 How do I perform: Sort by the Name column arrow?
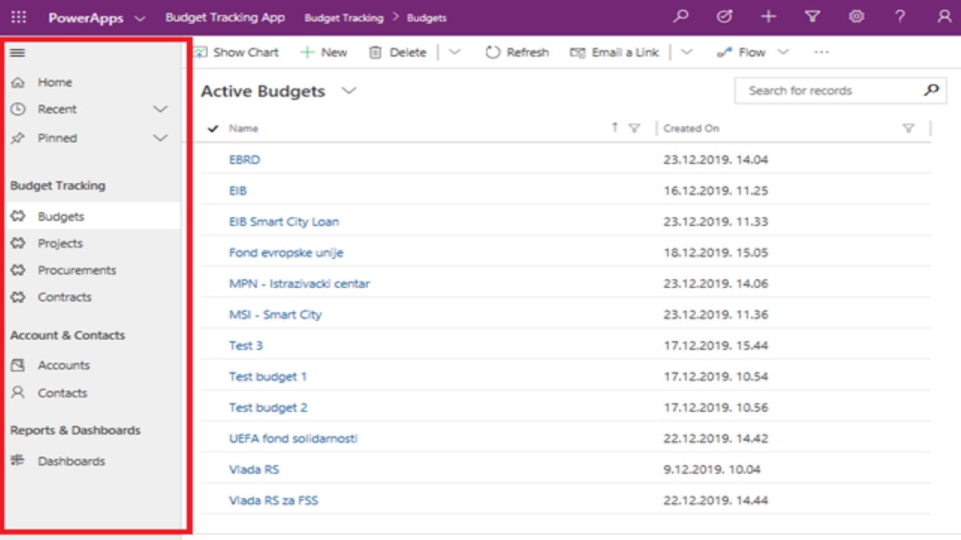(x=615, y=127)
